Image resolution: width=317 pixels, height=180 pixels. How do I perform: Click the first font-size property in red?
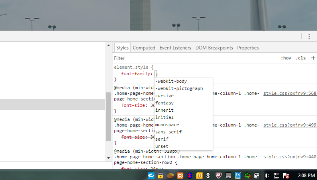[133, 105]
